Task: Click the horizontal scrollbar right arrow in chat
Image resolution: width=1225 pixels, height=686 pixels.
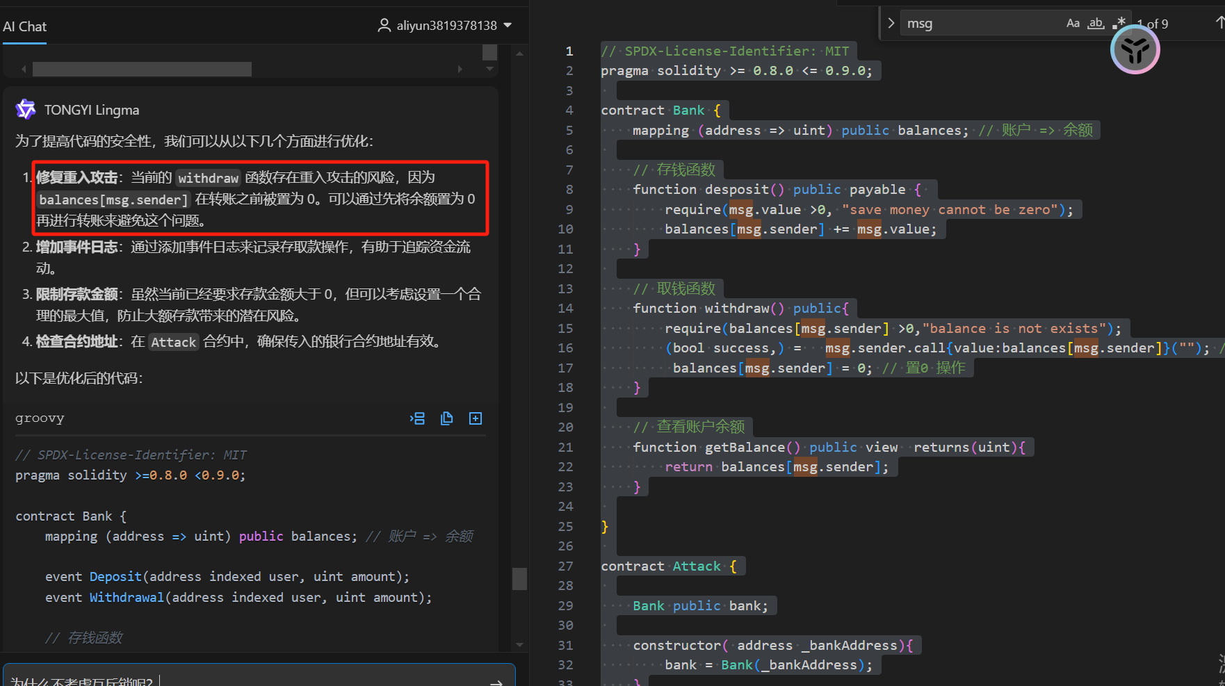Action: point(460,69)
